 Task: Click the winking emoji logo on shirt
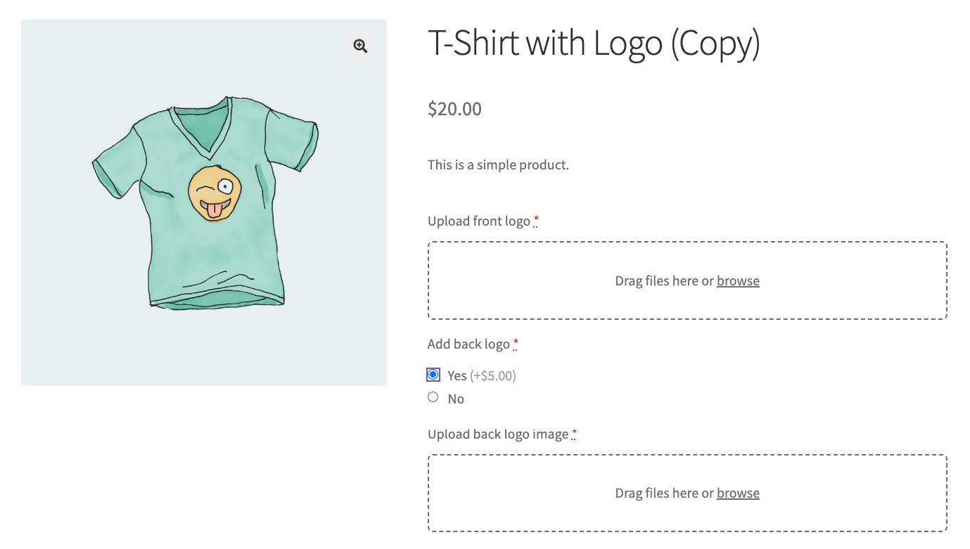click(x=215, y=193)
